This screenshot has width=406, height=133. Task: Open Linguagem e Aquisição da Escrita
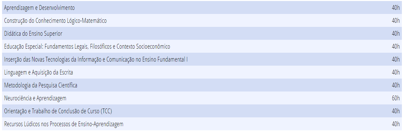(39, 72)
